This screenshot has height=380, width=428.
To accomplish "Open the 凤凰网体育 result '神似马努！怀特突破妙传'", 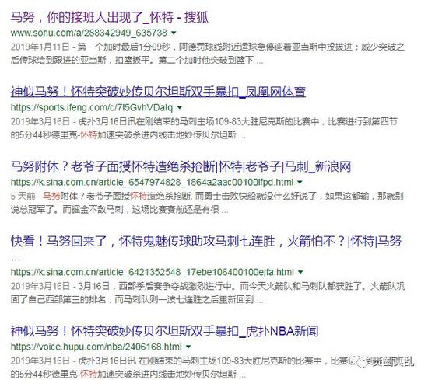I will pyautogui.click(x=158, y=92).
